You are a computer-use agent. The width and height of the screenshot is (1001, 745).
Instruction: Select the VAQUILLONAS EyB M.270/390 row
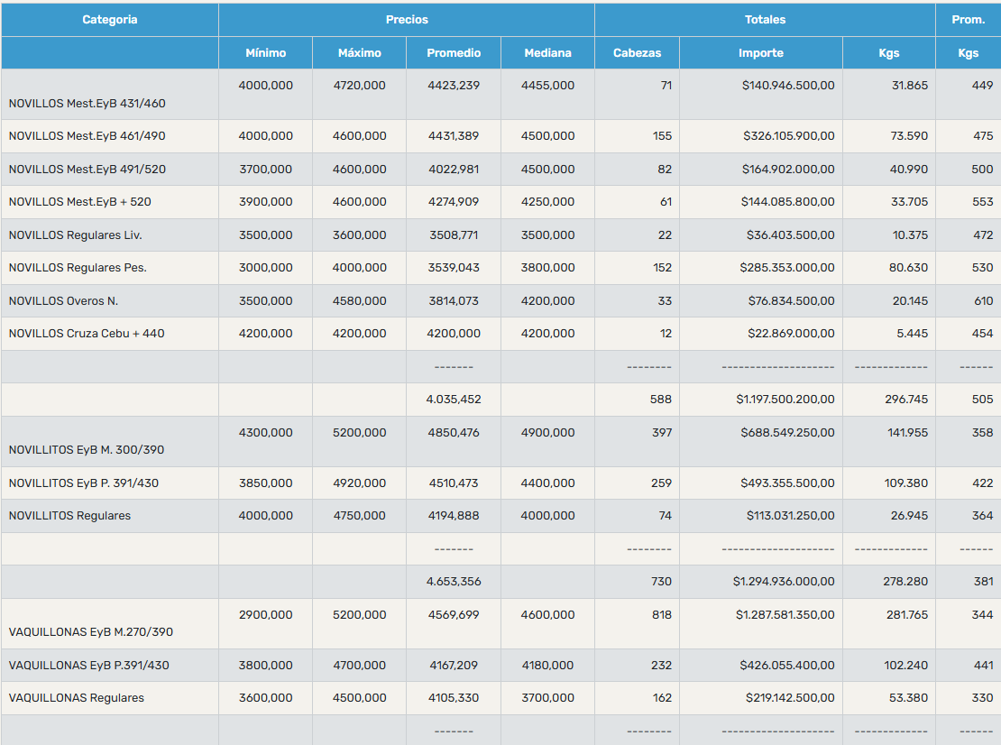click(x=500, y=624)
